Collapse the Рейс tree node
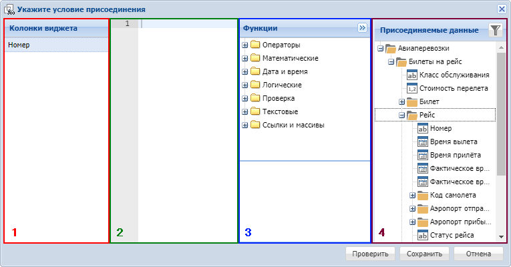Viewport: 511px width, 267px height. [401, 115]
